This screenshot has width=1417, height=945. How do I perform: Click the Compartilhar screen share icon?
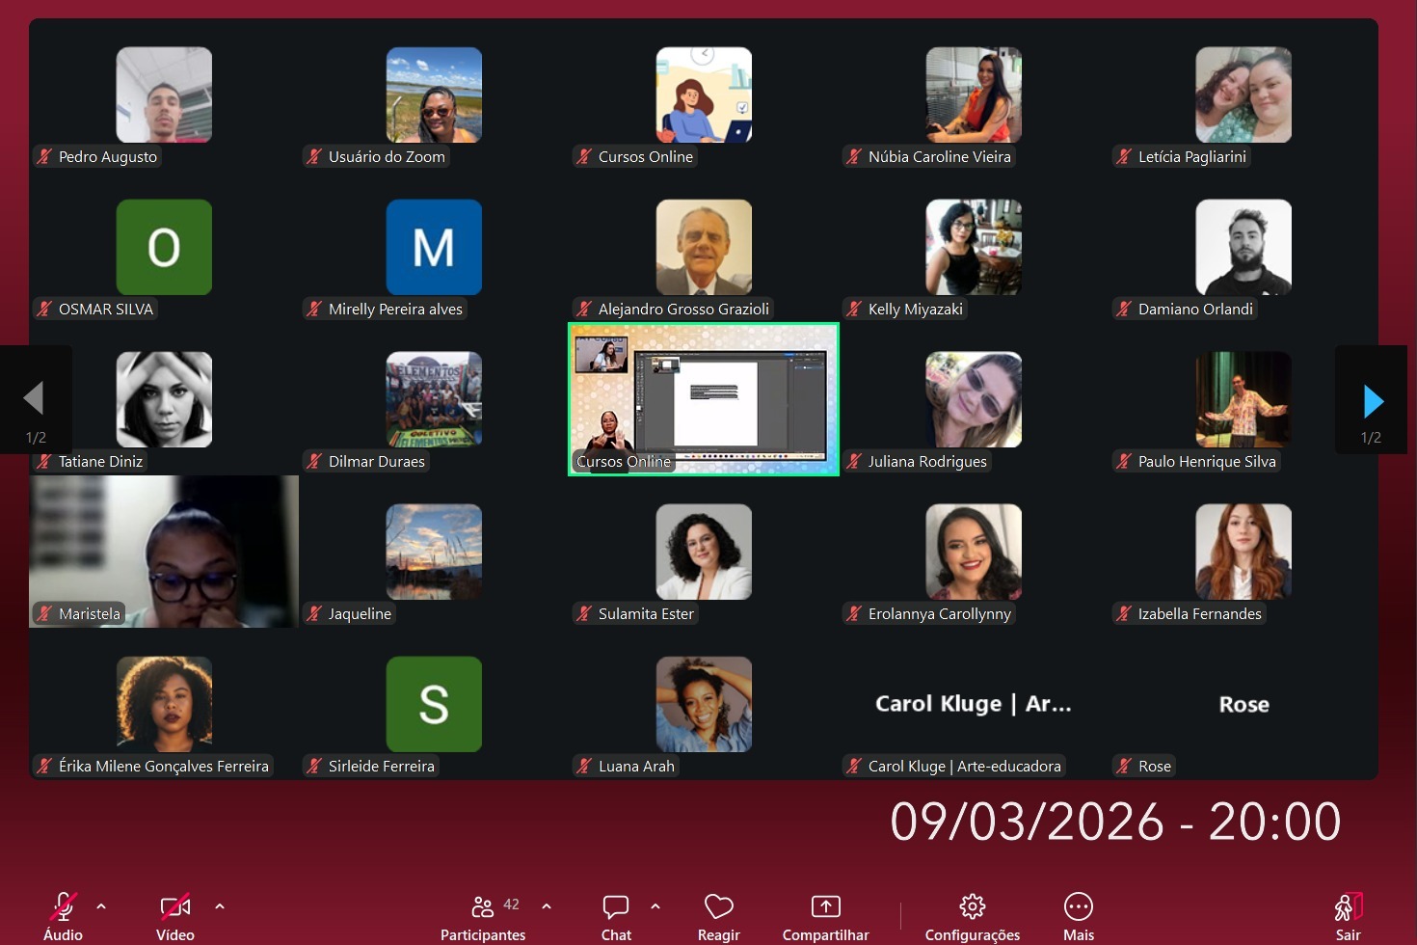pyautogui.click(x=826, y=906)
